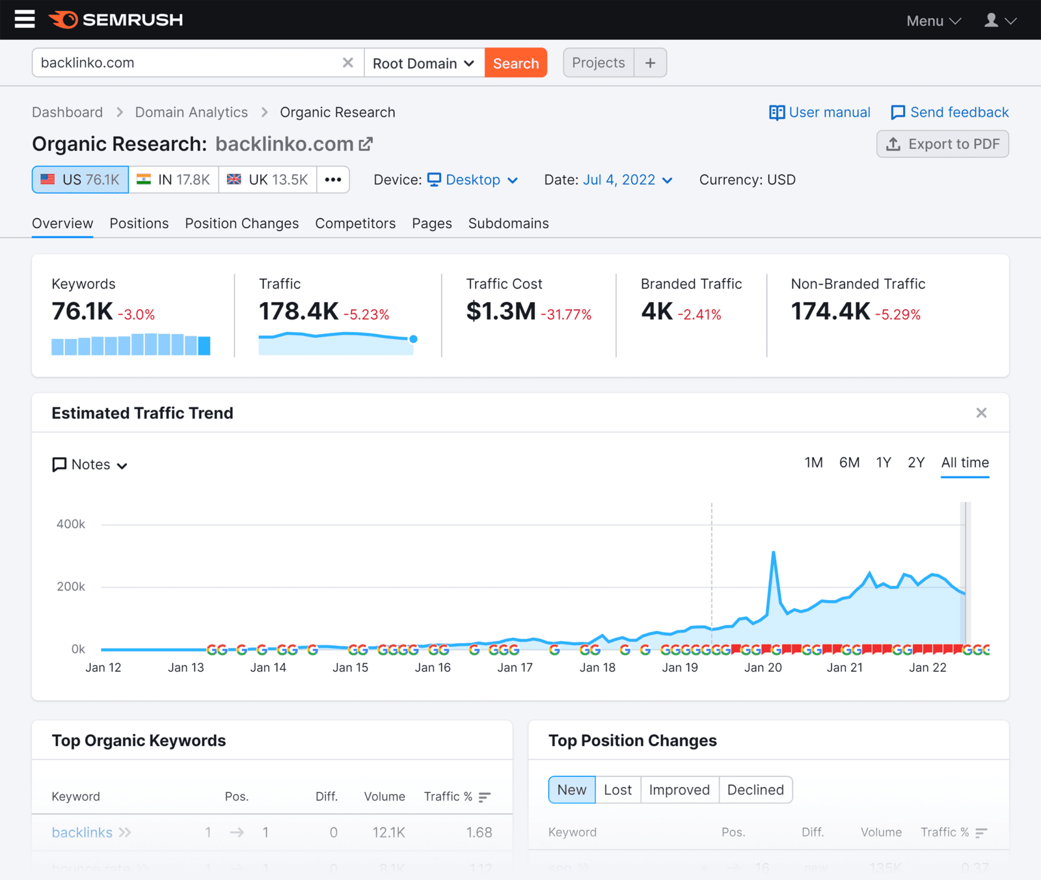Screen dimensions: 1041x880
Task: Open the user account icon
Action: [x=992, y=20]
